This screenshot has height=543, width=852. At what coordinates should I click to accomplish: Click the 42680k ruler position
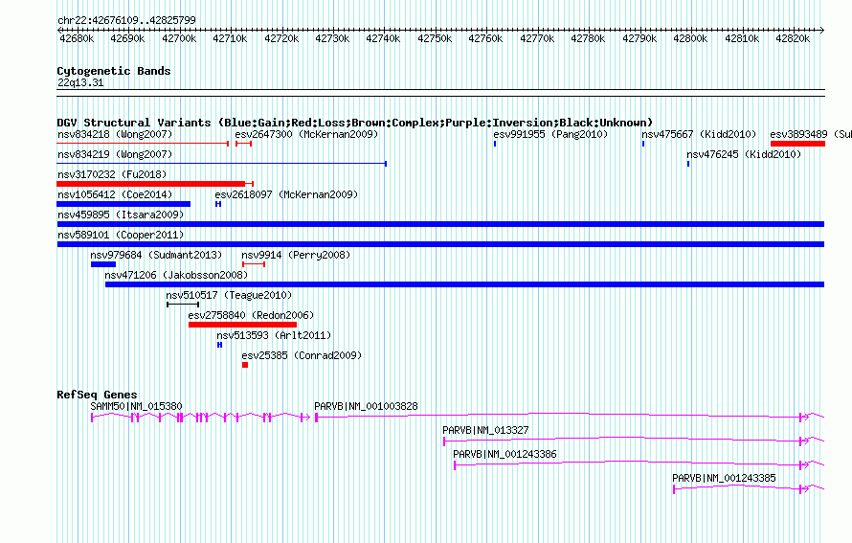click(x=77, y=38)
